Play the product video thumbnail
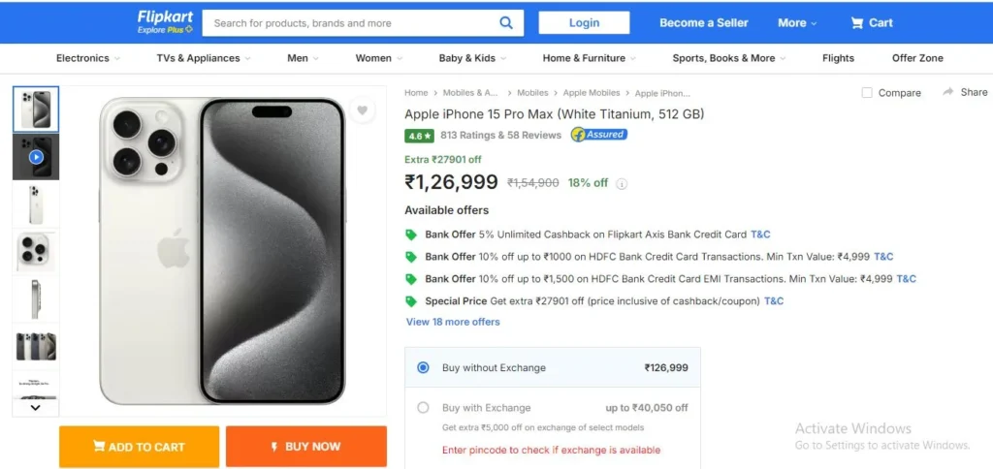The width and height of the screenshot is (993, 469). [36, 156]
